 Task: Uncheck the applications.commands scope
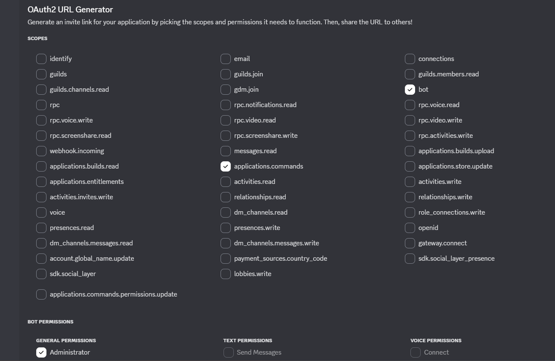(x=226, y=166)
